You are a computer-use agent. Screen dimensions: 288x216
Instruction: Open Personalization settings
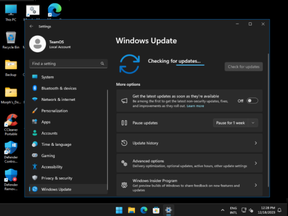(68, 111)
